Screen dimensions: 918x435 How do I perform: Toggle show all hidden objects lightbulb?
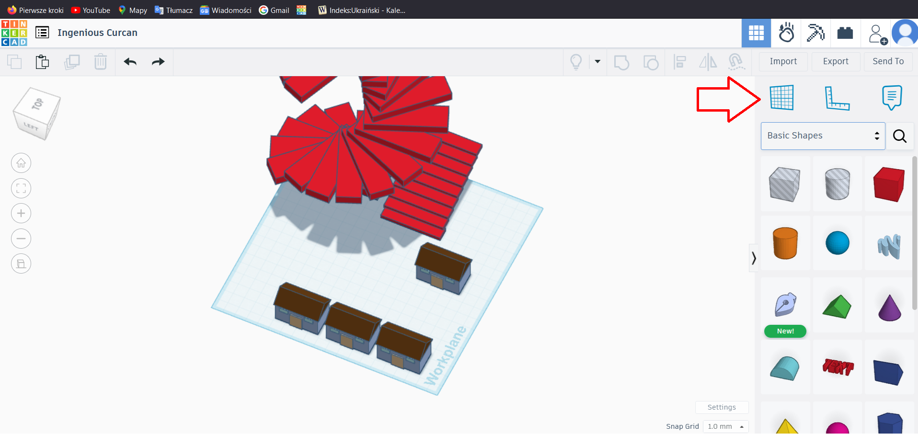576,62
